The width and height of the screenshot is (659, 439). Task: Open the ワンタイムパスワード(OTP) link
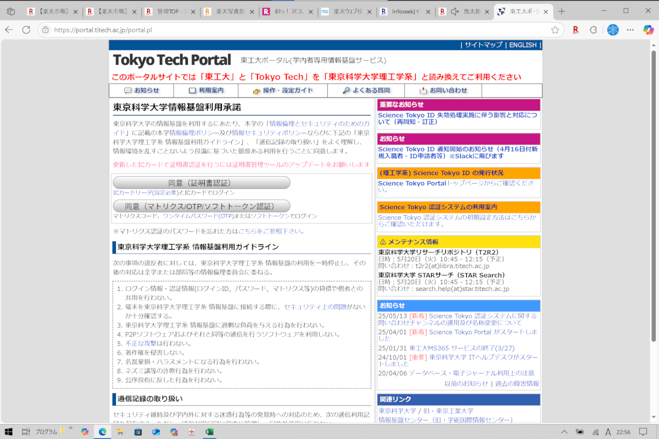pos(199,216)
